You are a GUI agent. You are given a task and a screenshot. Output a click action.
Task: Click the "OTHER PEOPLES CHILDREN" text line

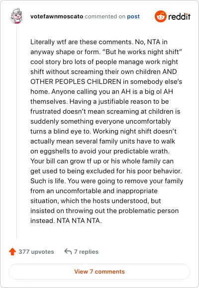click(106, 81)
